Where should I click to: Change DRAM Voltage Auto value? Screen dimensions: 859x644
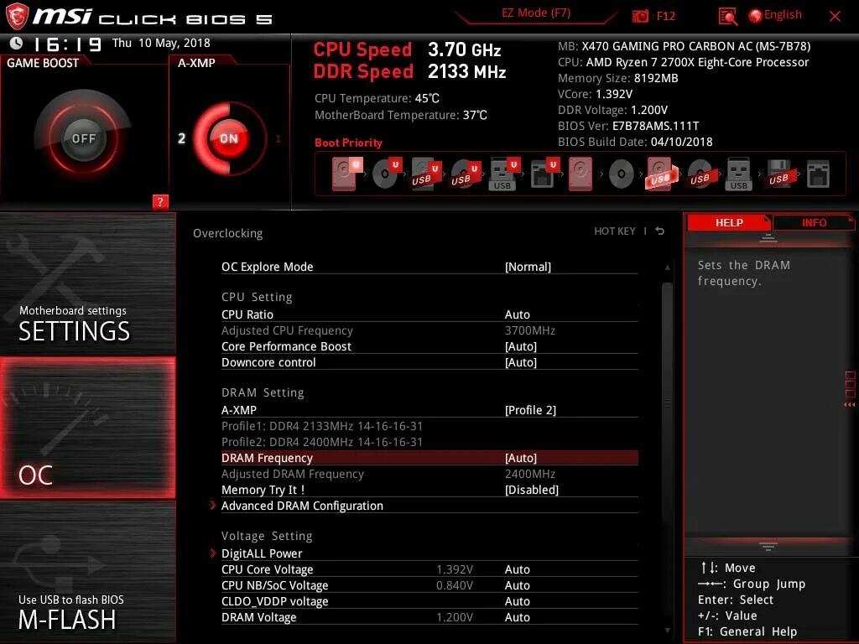pos(517,617)
